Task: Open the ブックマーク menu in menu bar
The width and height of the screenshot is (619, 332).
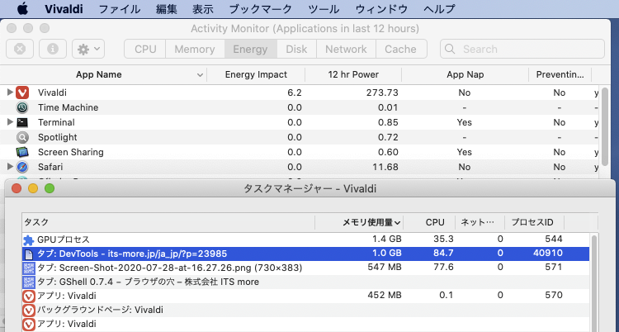Action: [x=262, y=9]
